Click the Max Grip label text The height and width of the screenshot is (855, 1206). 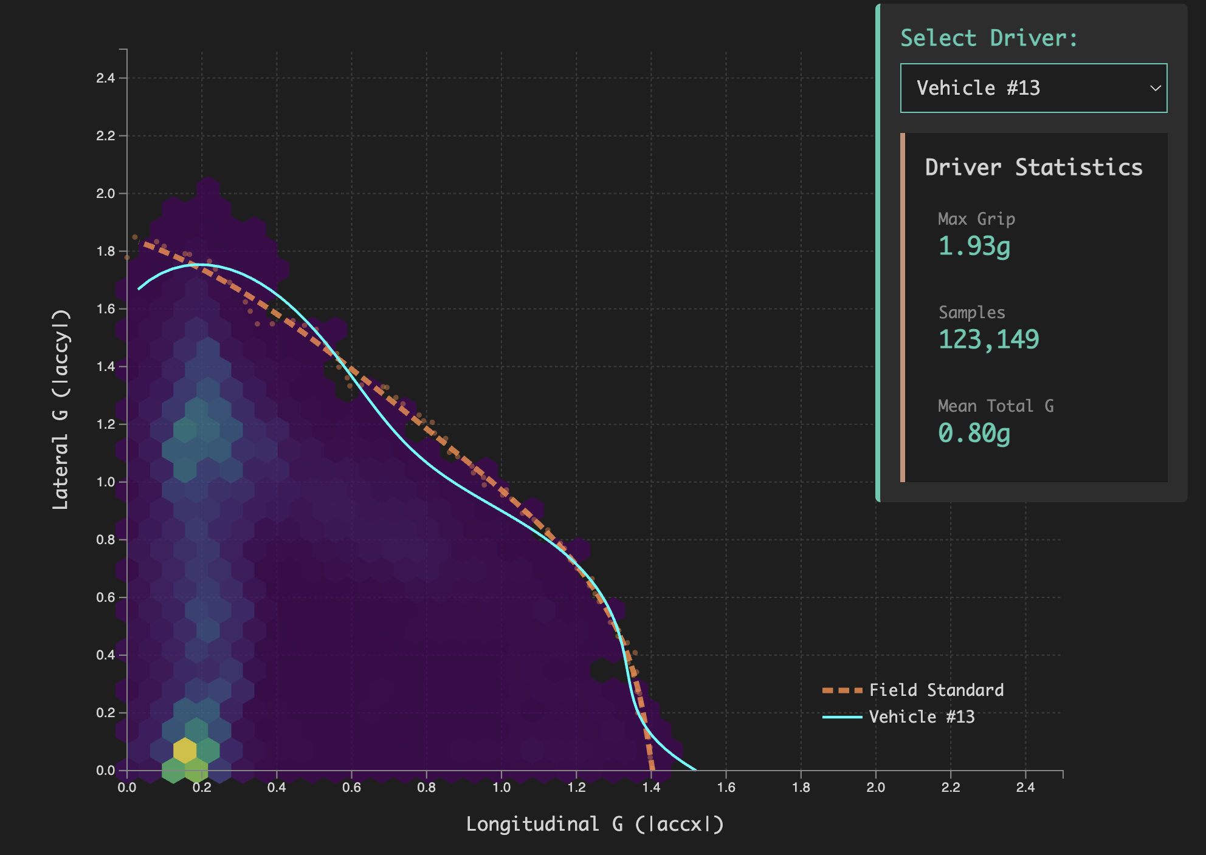tap(976, 219)
